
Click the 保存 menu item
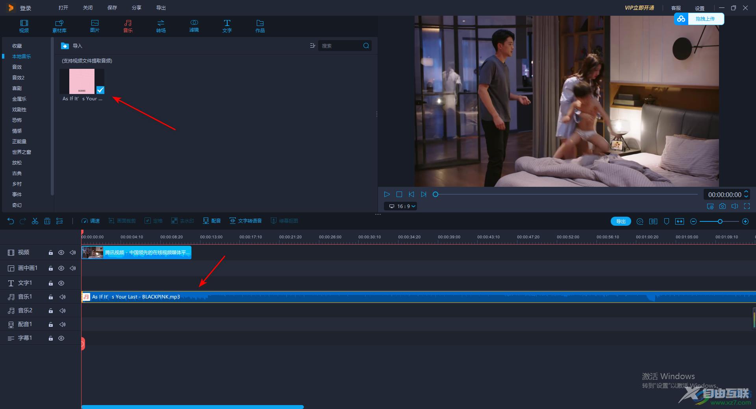coord(112,7)
